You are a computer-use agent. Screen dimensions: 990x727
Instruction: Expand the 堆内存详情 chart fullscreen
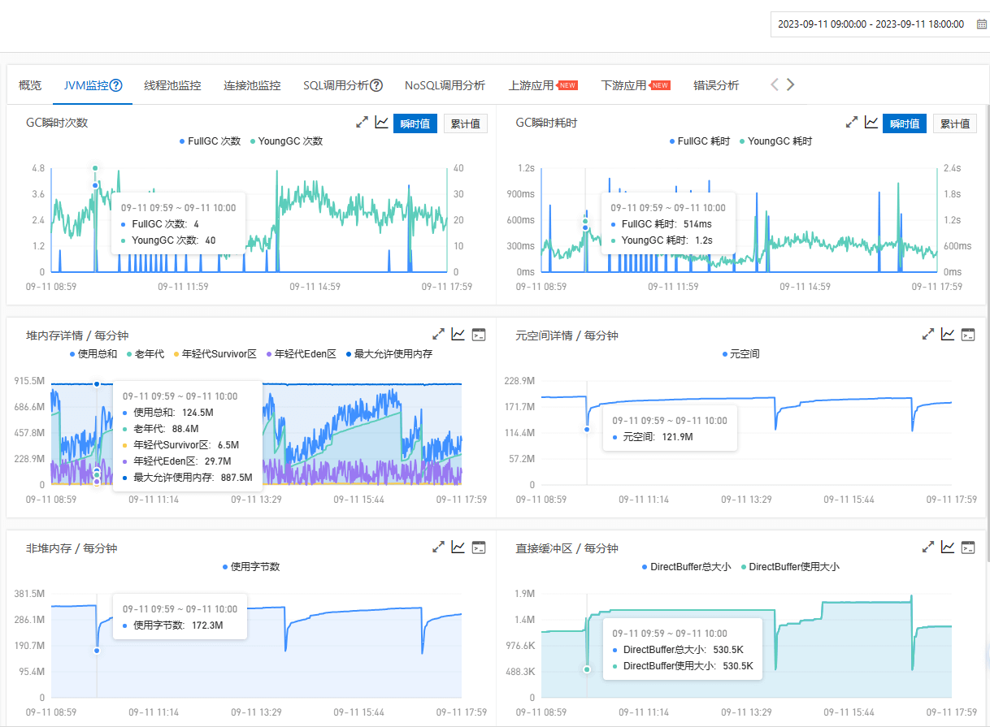438,334
